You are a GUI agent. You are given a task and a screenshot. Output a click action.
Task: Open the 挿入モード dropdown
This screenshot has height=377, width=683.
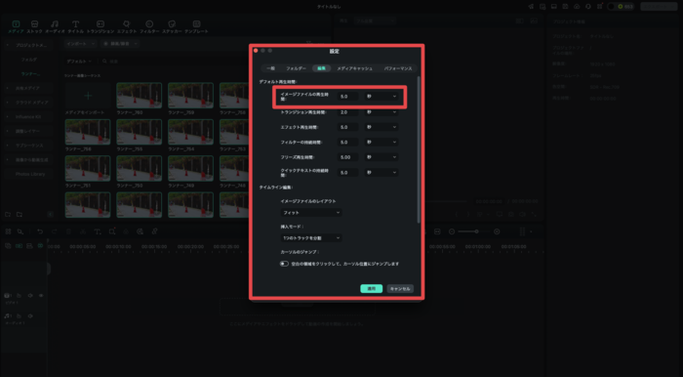[x=311, y=238]
